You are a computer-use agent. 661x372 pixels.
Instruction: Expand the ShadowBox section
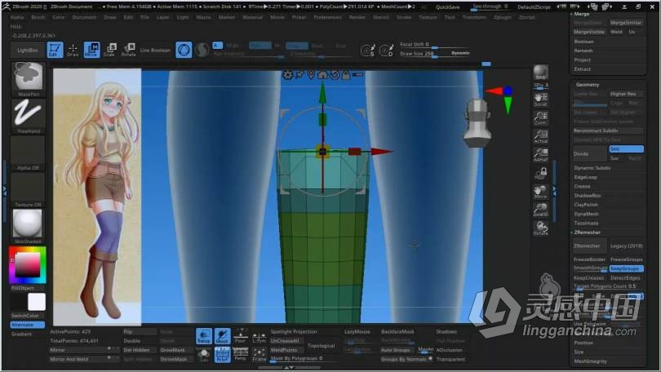pyautogui.click(x=588, y=196)
